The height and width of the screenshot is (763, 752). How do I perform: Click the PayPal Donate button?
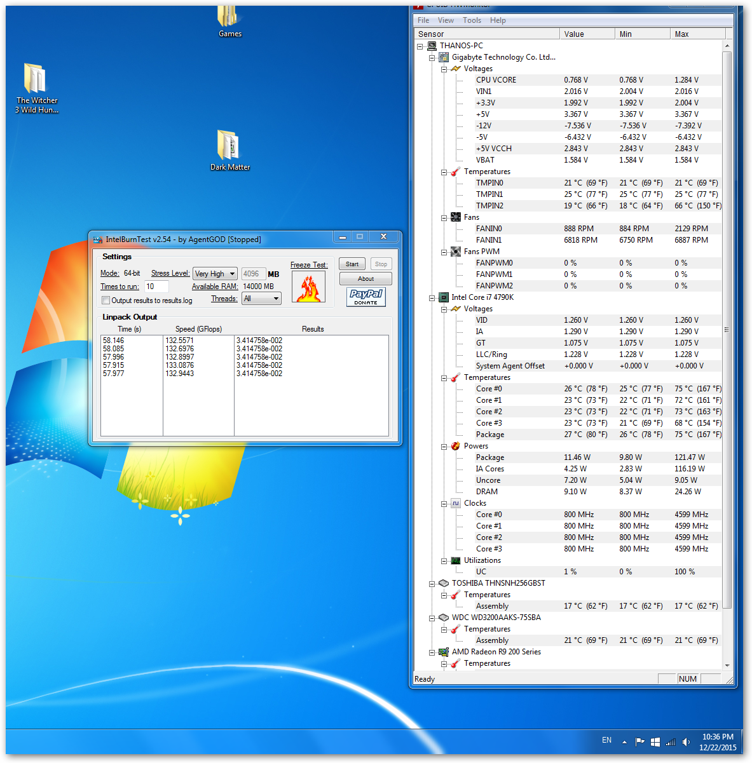[366, 297]
